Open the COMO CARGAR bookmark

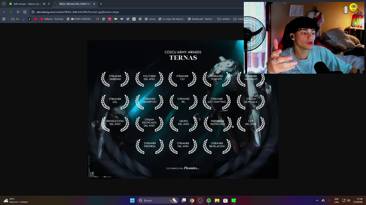click(x=79, y=19)
